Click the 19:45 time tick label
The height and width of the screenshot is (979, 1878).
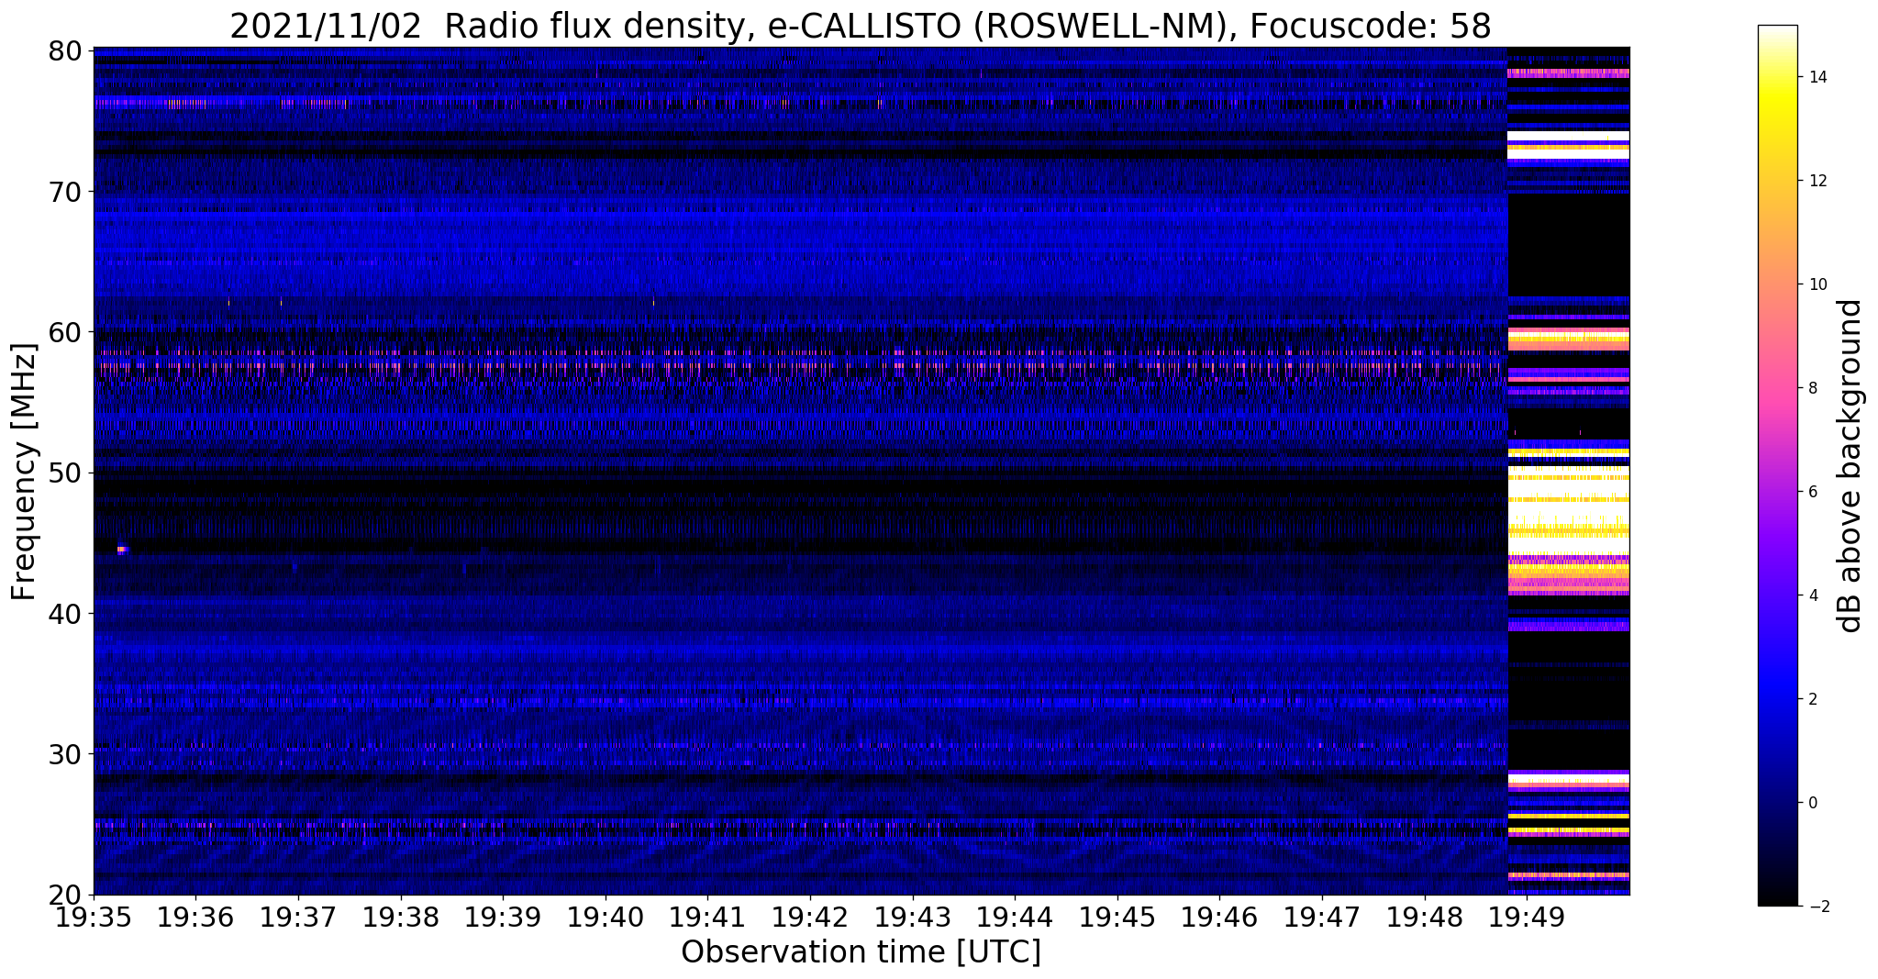click(1117, 918)
